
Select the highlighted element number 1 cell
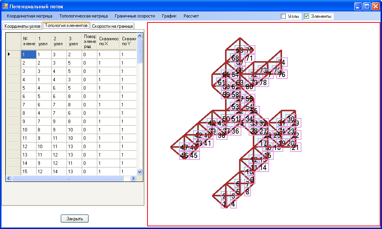click(x=29, y=55)
